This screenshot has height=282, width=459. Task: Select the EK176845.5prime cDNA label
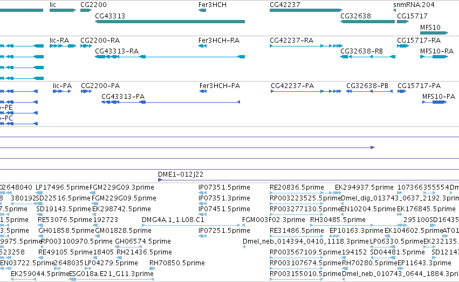[x=426, y=209]
